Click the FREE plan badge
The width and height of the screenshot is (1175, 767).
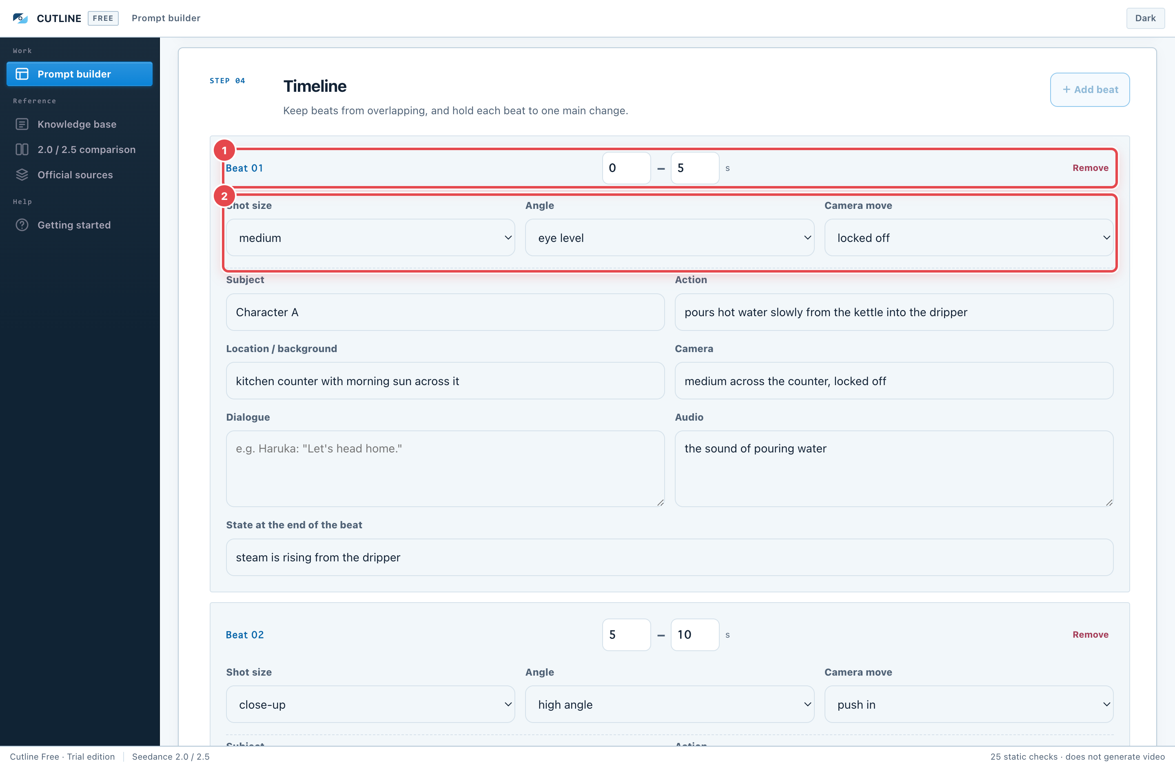pyautogui.click(x=103, y=18)
